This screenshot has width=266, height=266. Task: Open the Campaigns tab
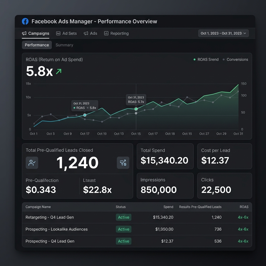36,34
